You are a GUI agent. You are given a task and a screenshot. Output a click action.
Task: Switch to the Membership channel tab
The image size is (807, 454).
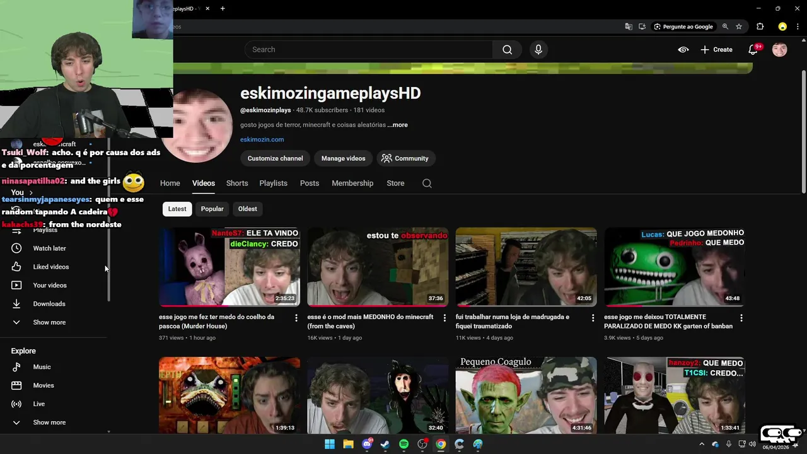(352, 183)
